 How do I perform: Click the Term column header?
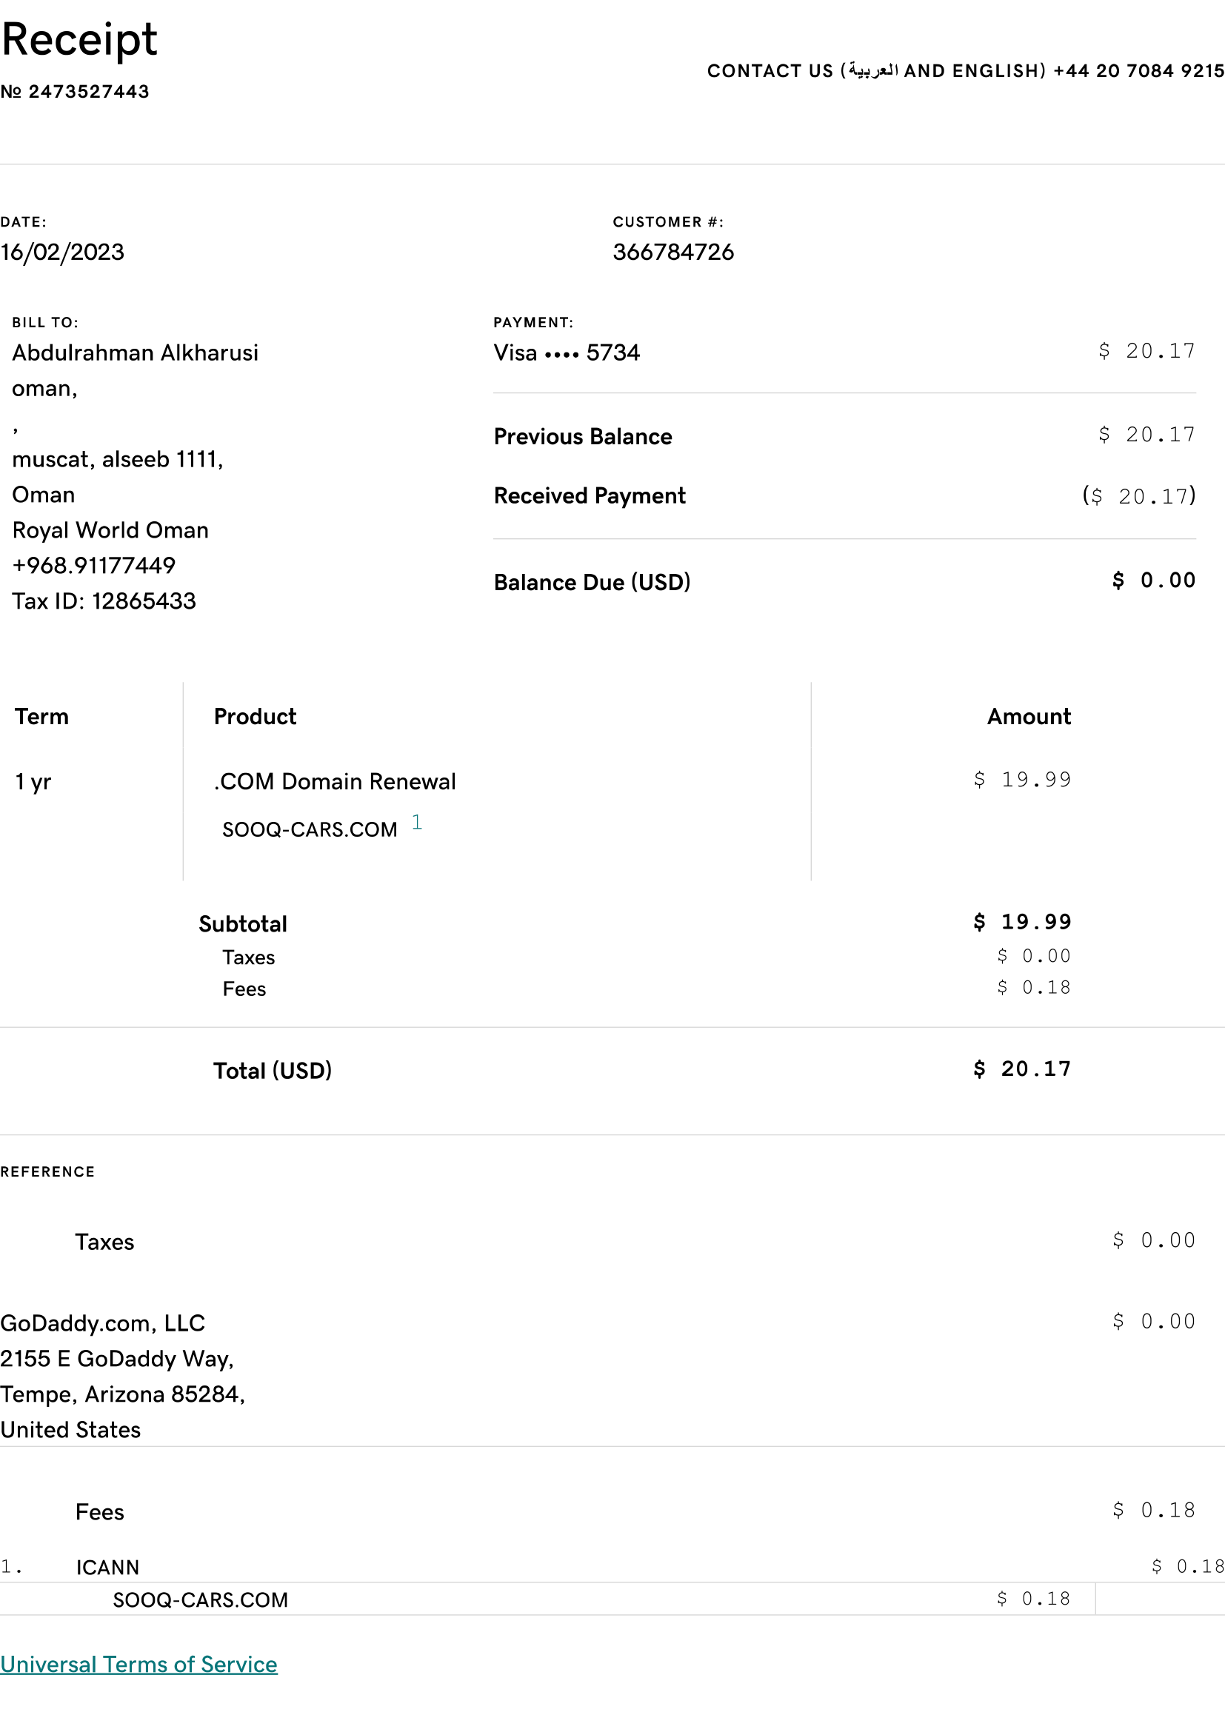(x=41, y=716)
